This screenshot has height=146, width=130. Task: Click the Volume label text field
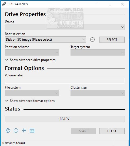tap(65, 81)
